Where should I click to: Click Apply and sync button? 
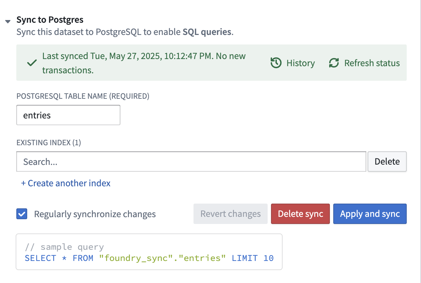click(370, 214)
